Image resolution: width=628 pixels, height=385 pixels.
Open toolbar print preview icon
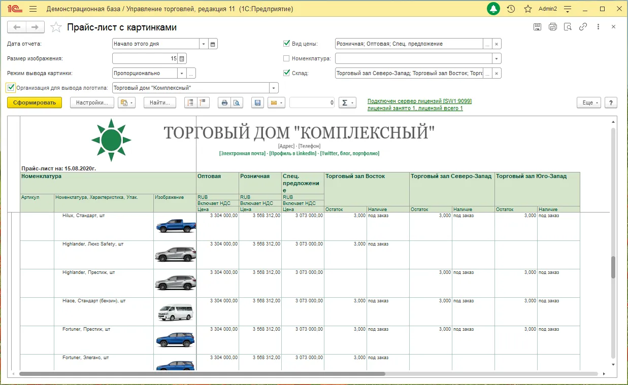coord(237,102)
